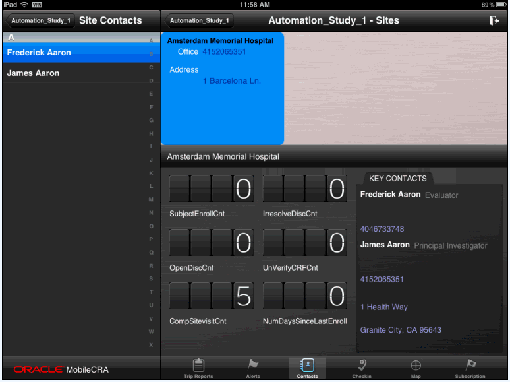Jump to index letter M
510x382 pixels.
point(151,200)
